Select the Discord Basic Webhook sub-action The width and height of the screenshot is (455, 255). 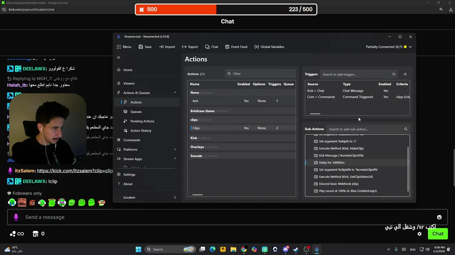pyautogui.click(x=357, y=184)
